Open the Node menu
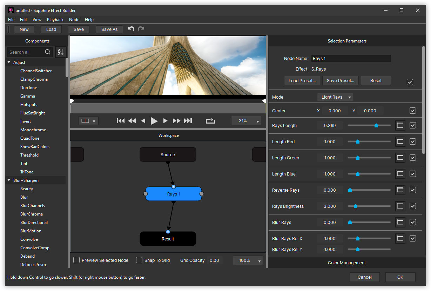The width and height of the screenshot is (431, 291). pyautogui.click(x=74, y=20)
